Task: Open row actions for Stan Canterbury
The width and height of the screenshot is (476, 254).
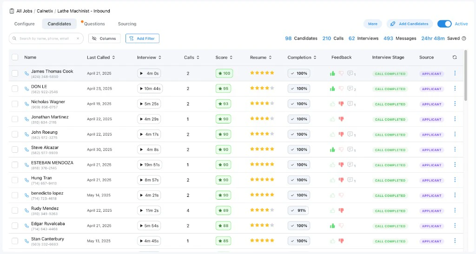Action: [455, 241]
